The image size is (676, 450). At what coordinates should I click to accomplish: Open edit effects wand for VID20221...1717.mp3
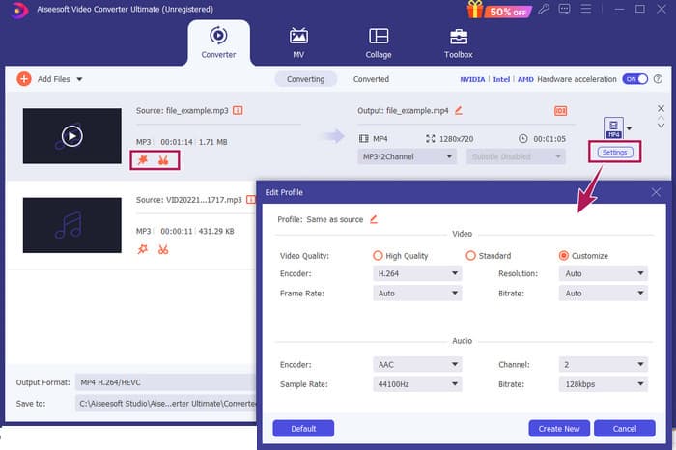tap(143, 249)
